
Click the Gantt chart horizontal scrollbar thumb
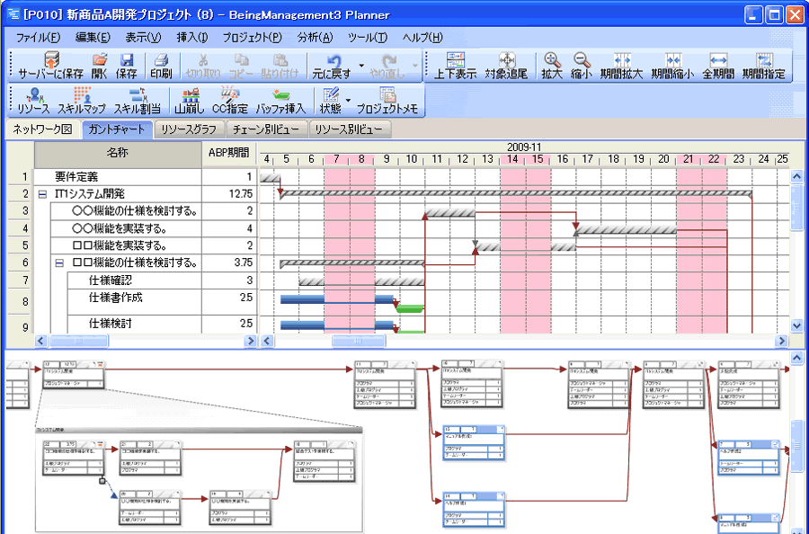pos(359,341)
